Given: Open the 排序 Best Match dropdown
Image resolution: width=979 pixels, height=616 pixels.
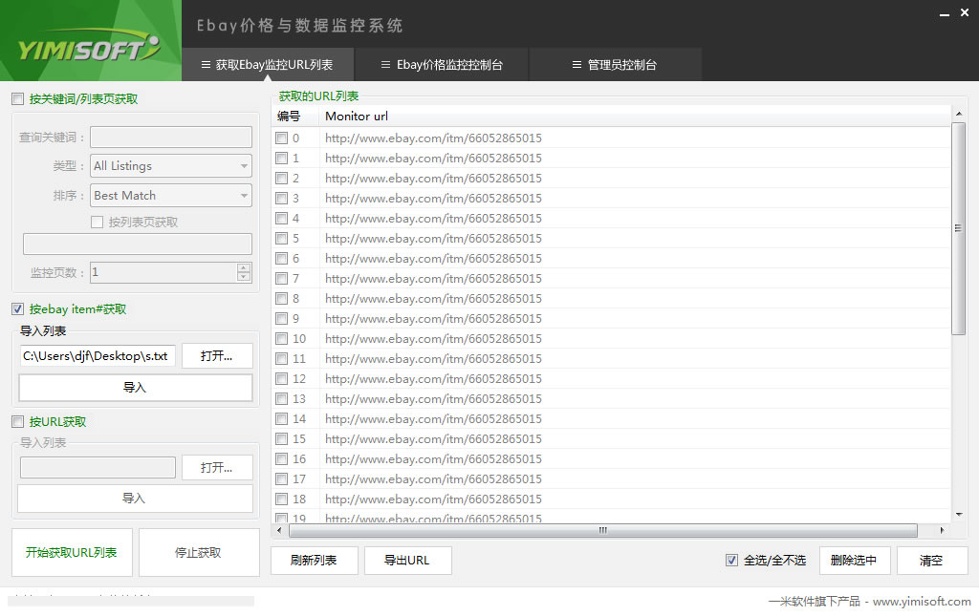Looking at the screenshot, I should coord(171,195).
